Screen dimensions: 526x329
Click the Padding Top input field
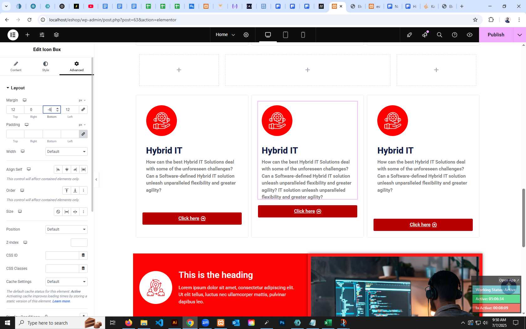(x=15, y=134)
